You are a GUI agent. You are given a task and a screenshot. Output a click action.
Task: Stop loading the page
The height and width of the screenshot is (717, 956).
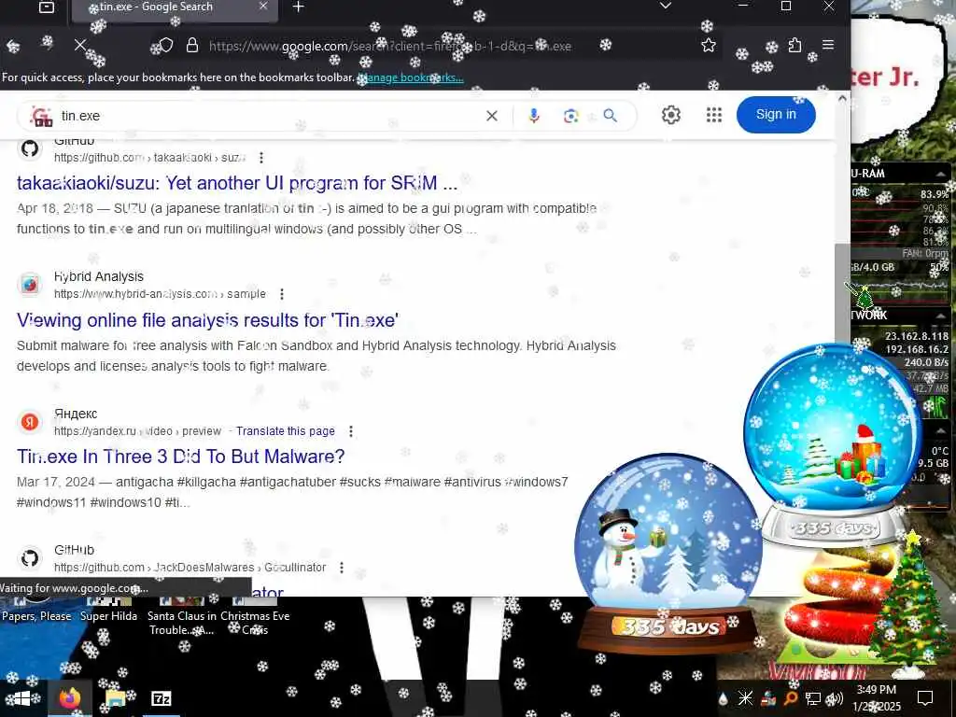(x=80, y=45)
